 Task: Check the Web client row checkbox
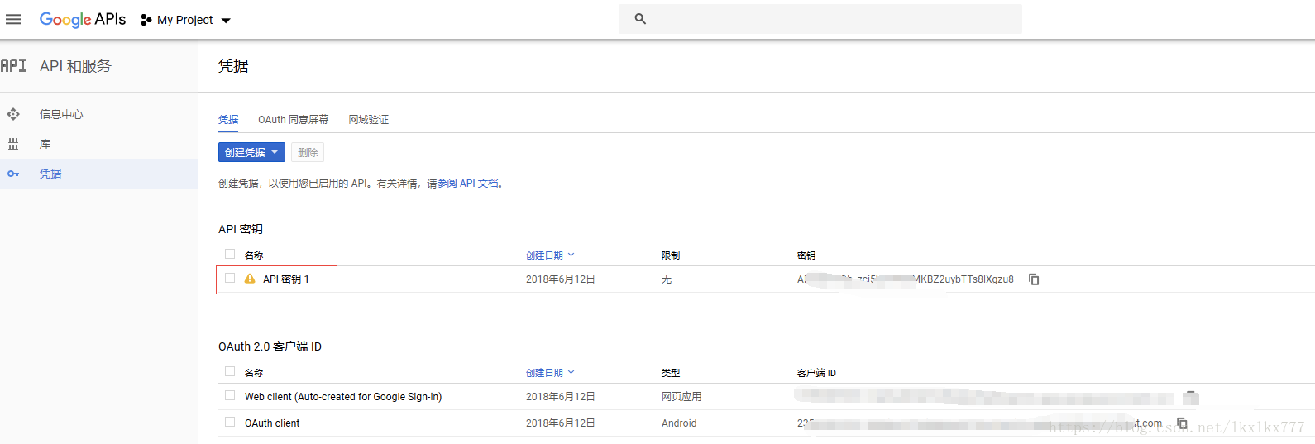point(230,395)
